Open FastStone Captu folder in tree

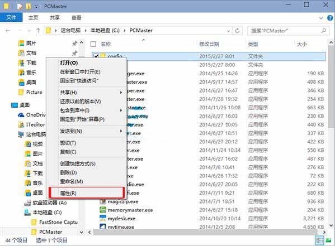[x=58, y=222]
